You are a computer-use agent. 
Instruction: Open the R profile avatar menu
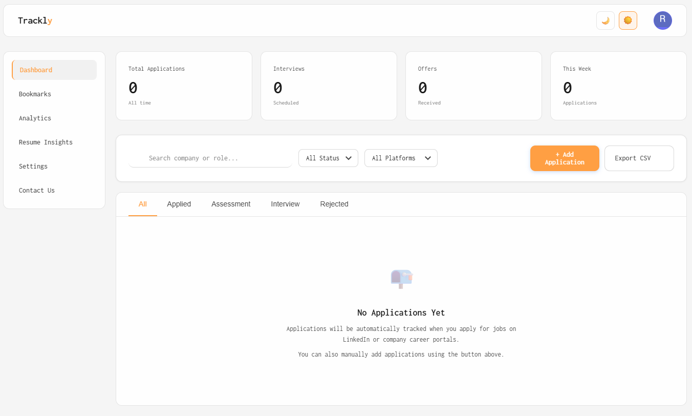pyautogui.click(x=663, y=20)
